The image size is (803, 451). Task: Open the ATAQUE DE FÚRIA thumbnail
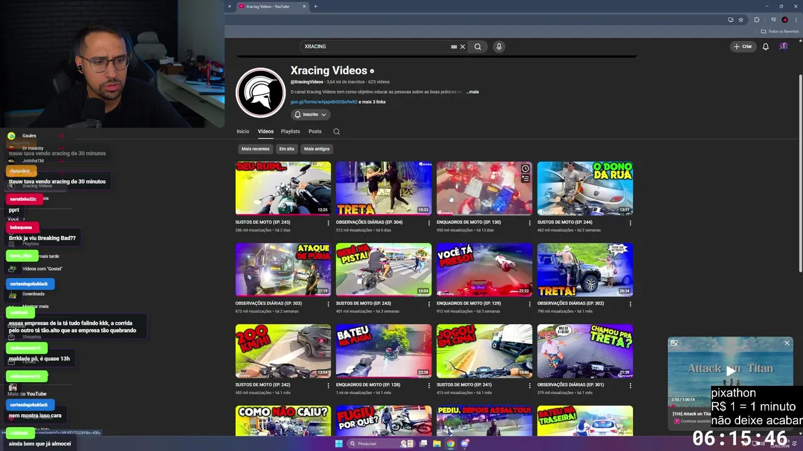pos(283,269)
